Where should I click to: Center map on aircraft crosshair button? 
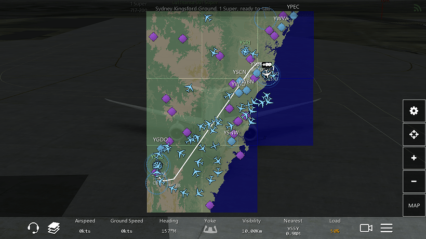click(414, 134)
